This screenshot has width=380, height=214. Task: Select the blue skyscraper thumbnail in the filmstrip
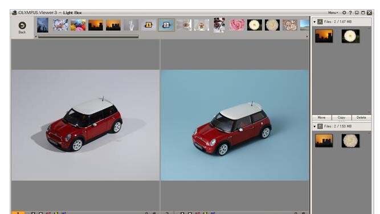click(x=43, y=25)
